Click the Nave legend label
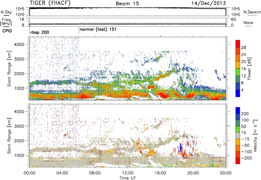This screenshot has width=261, height=180. coord(248,22)
